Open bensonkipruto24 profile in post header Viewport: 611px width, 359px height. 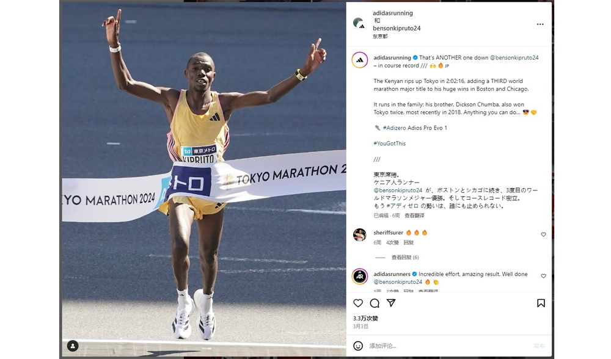point(397,28)
